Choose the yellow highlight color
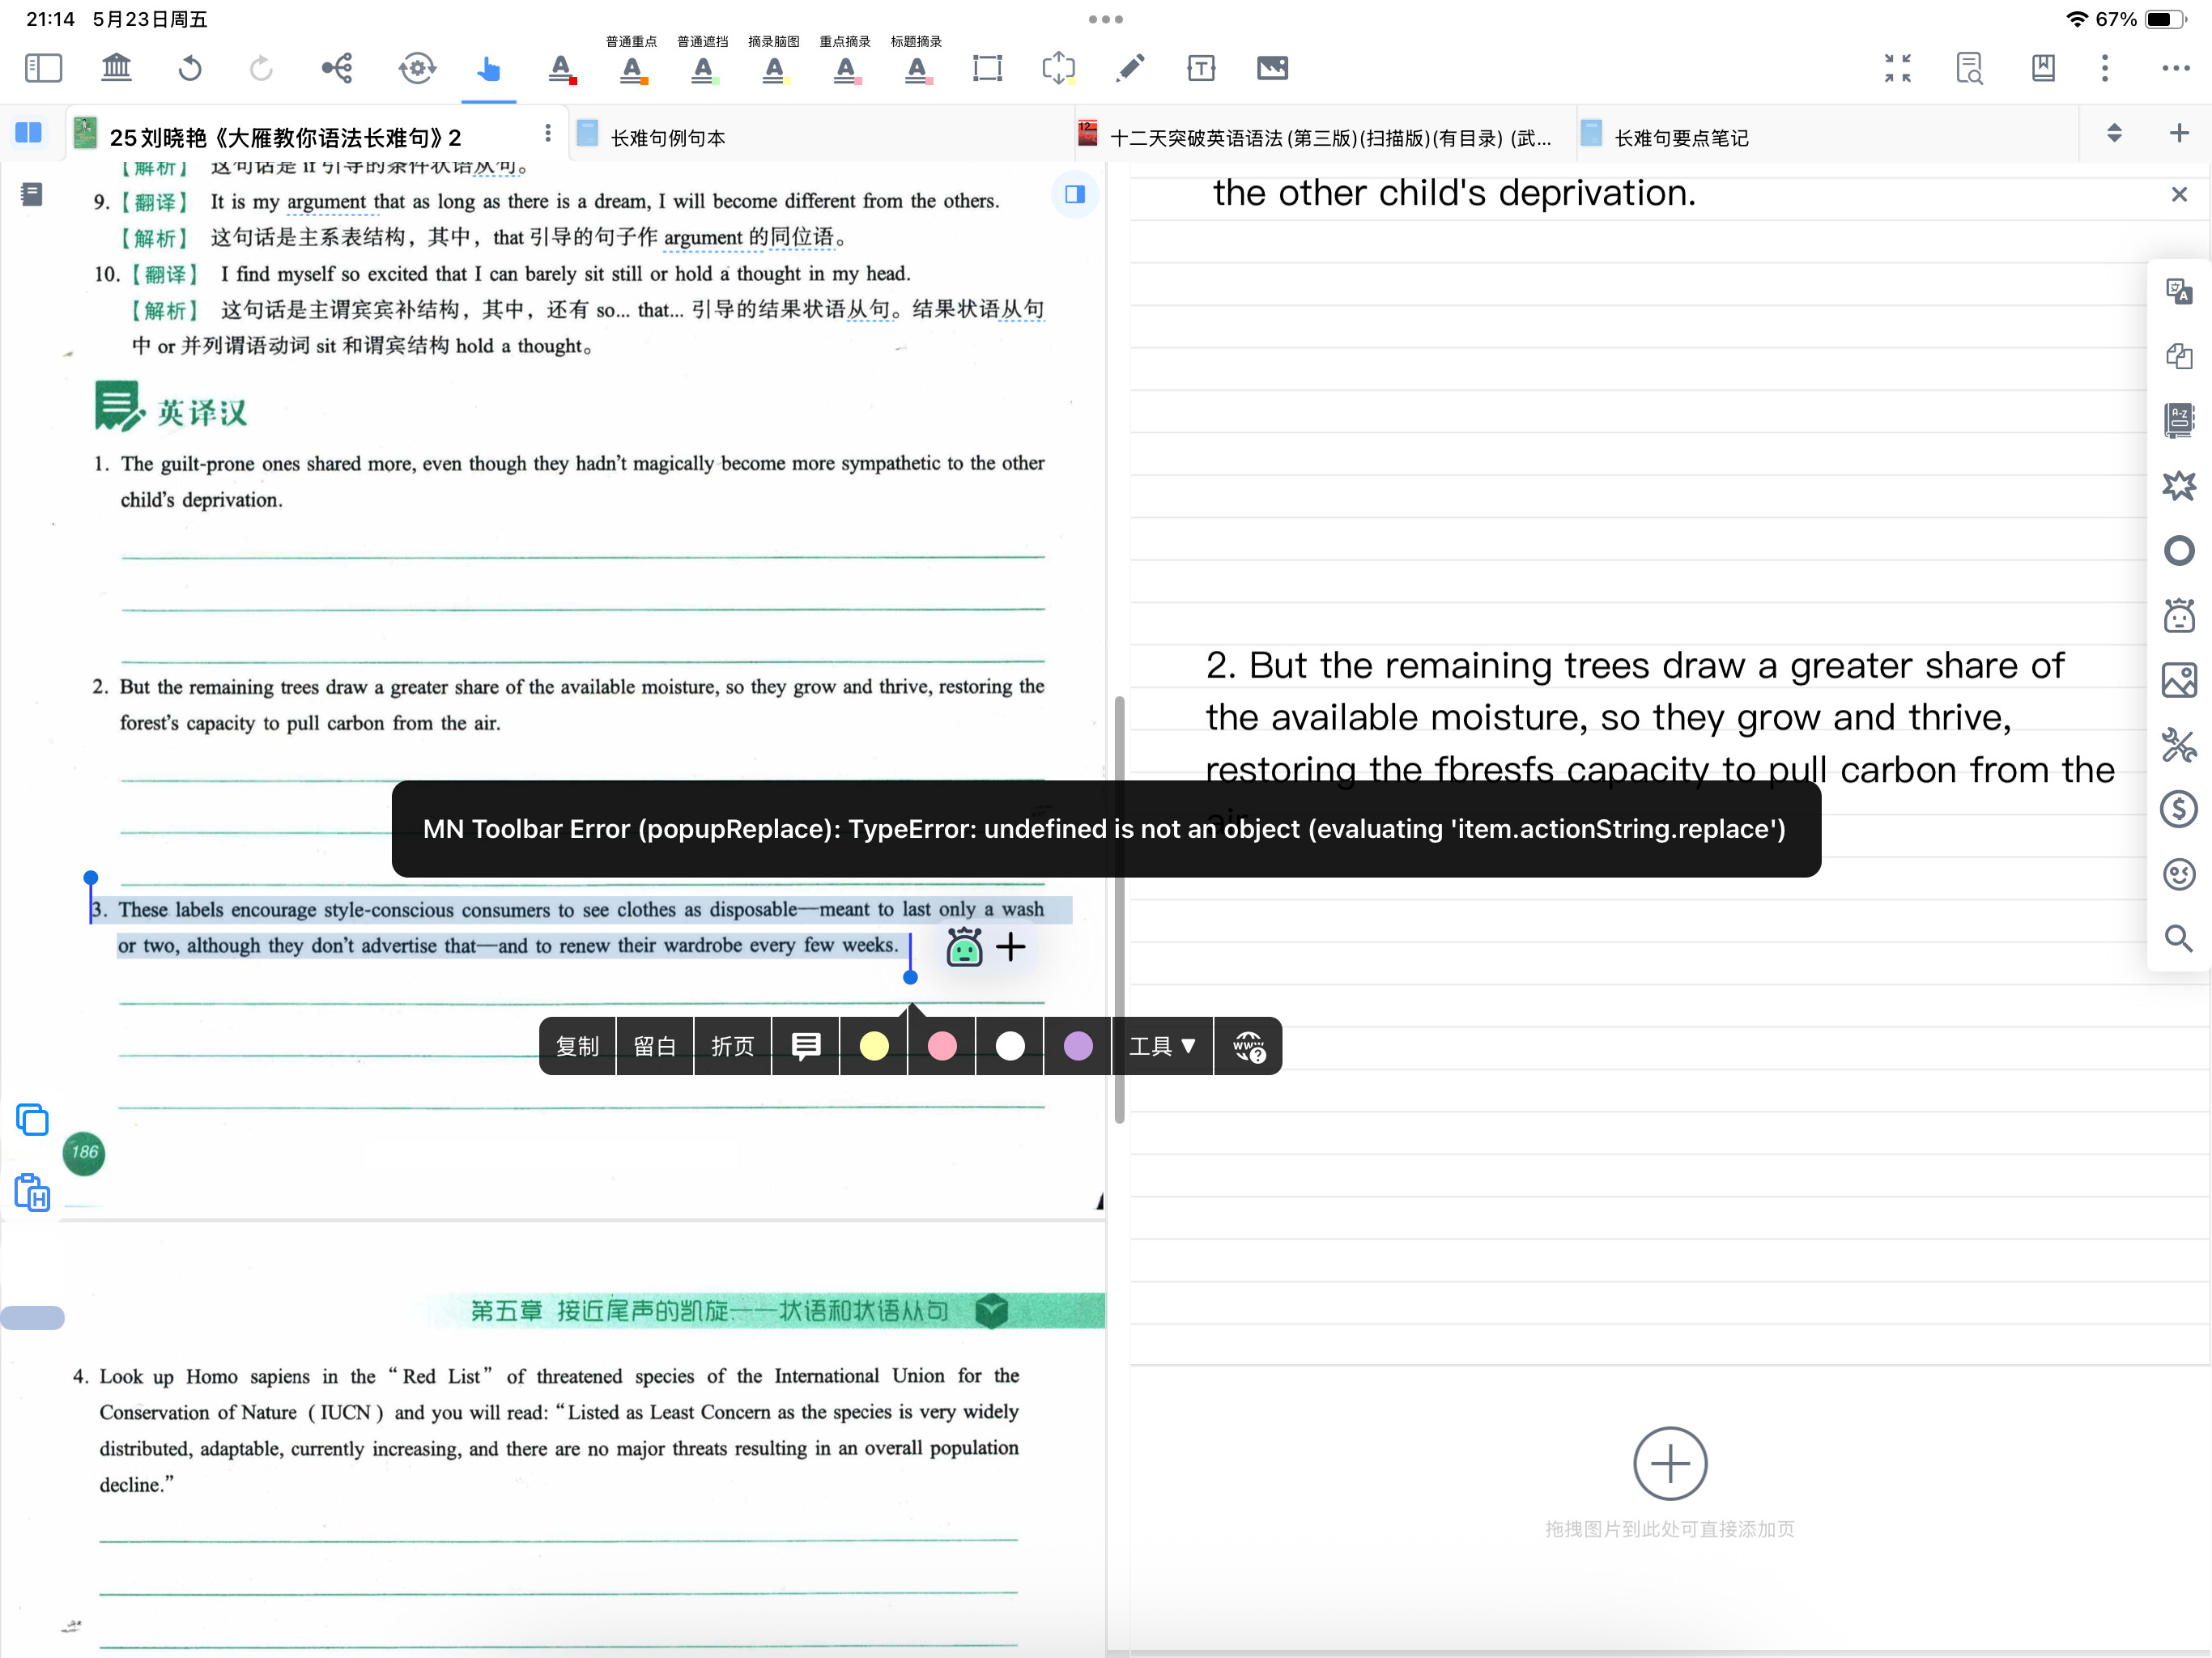Viewport: 2212px width, 1658px height. 874,1046
